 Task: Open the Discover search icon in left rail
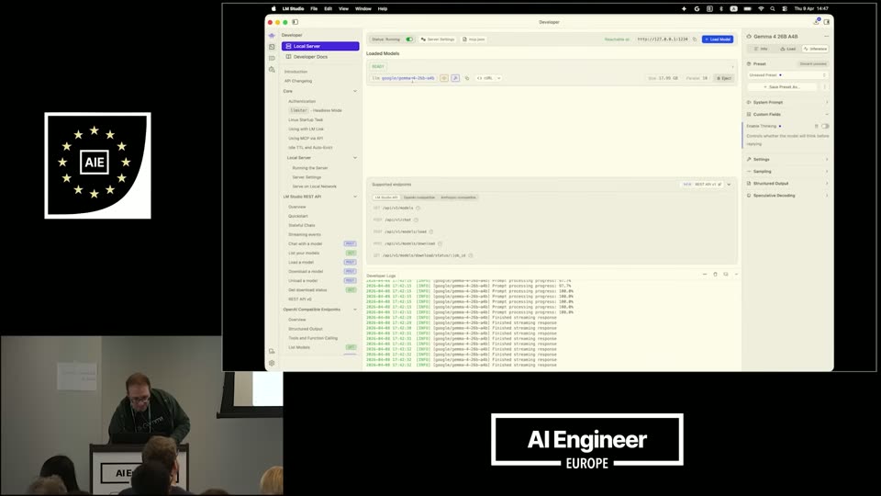[x=272, y=70]
